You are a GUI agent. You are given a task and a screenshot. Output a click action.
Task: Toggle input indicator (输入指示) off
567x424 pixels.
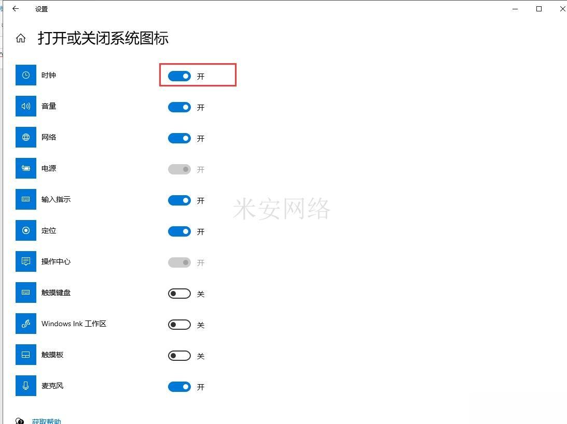click(x=179, y=200)
